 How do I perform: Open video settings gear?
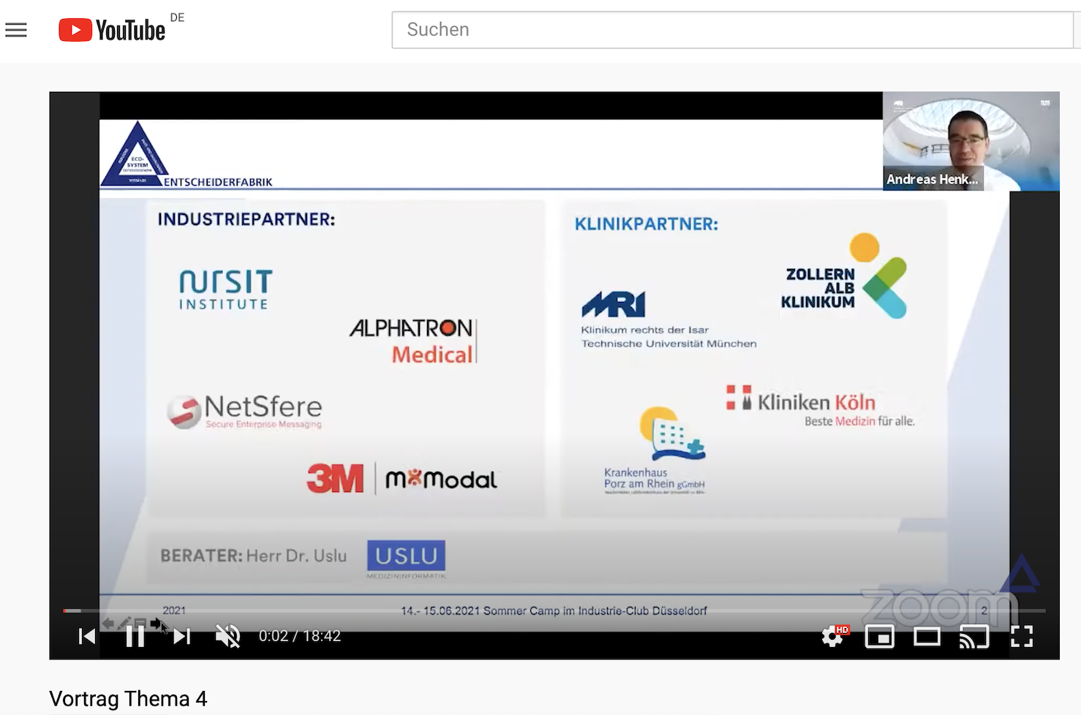832,636
